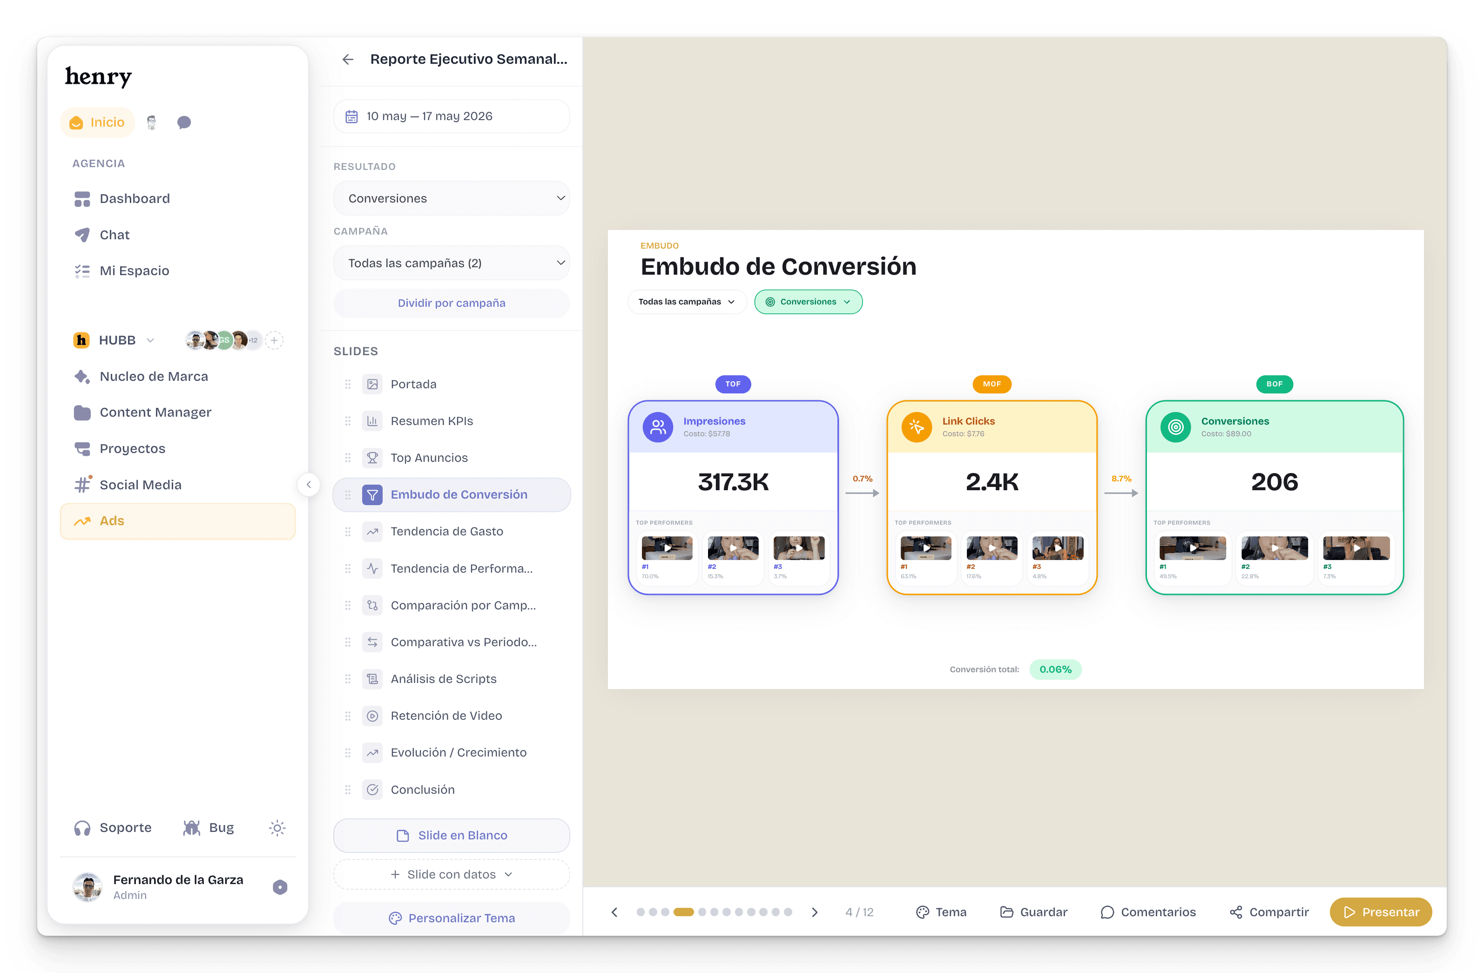Click the Análisis de Scripts scroll icon
The width and height of the screenshot is (1484, 973).
click(x=372, y=679)
